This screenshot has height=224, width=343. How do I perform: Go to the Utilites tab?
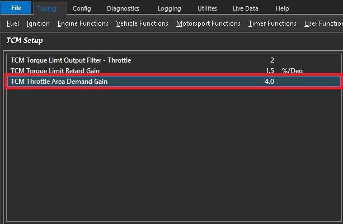point(207,8)
